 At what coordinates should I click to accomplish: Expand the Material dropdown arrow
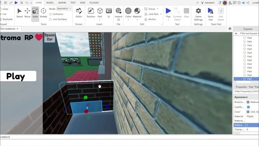coord(137,20)
